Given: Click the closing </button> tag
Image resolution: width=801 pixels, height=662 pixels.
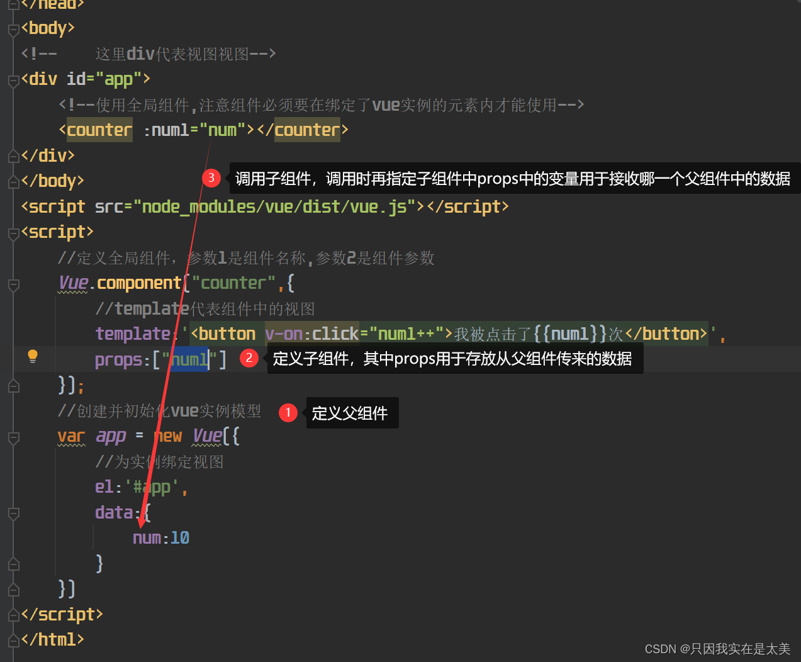Looking at the screenshot, I should pyautogui.click(x=666, y=334).
